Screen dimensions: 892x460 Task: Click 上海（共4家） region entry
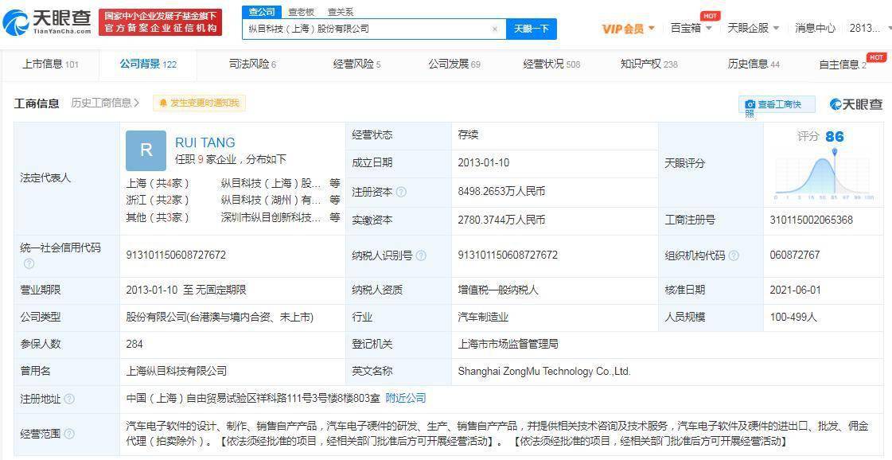[158, 183]
